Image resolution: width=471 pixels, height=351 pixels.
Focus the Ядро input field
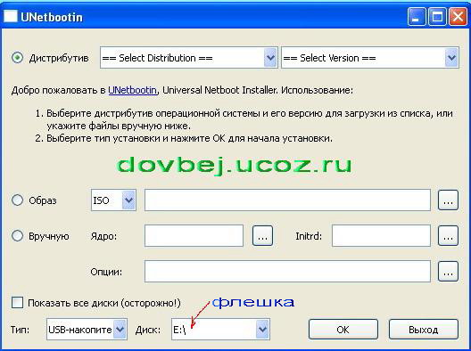tap(194, 236)
